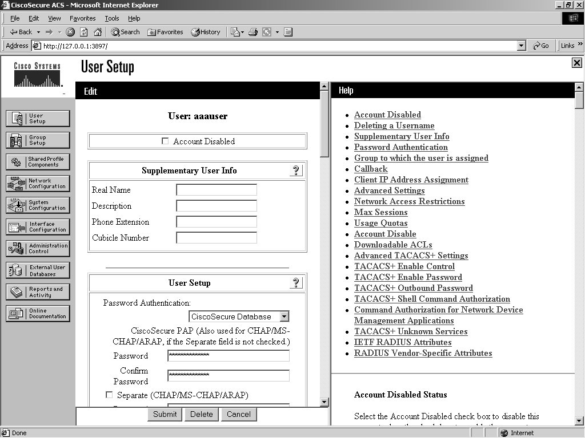This screenshot has width=585, height=438.
Task: Open Group Setup in the sidebar
Action: tap(38, 140)
